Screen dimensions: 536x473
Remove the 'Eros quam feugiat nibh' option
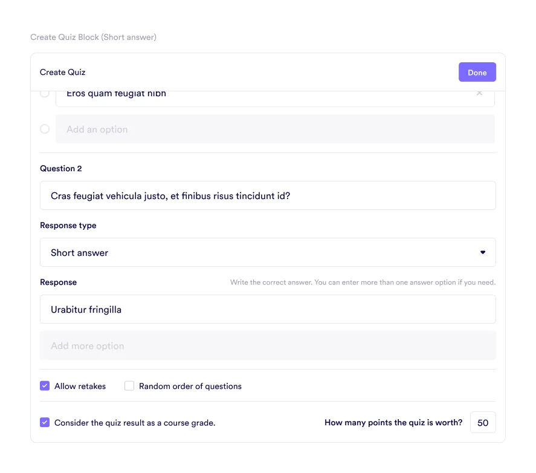[x=479, y=94]
